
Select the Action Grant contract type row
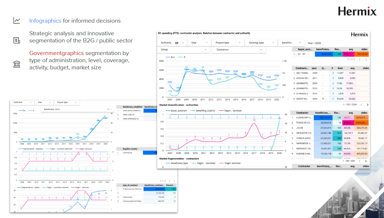pyautogui.click(x=147, y=197)
